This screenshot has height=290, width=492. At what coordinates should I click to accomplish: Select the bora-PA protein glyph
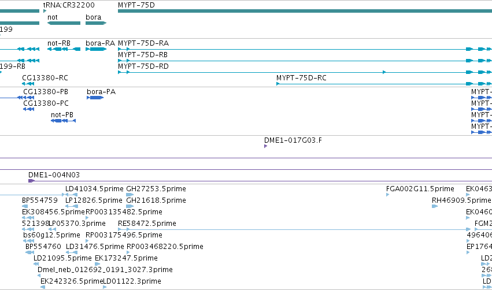click(x=95, y=98)
